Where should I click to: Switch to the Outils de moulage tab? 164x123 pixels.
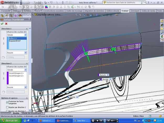pos(74,11)
